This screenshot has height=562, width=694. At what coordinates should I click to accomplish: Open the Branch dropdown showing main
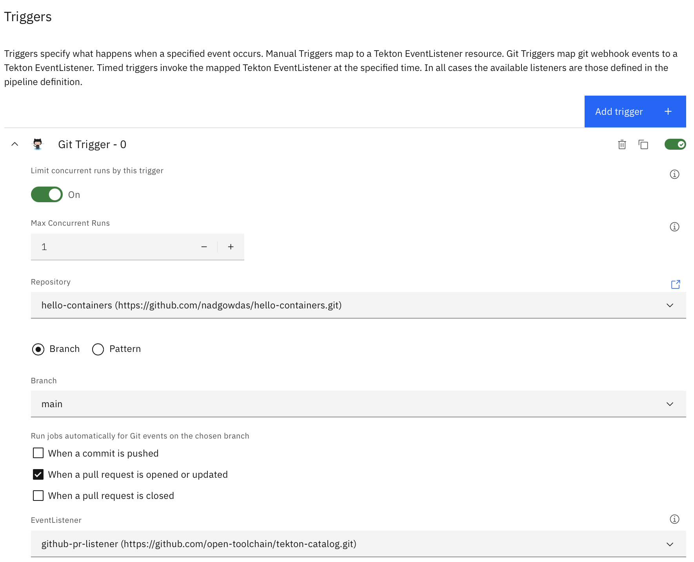[x=358, y=404]
